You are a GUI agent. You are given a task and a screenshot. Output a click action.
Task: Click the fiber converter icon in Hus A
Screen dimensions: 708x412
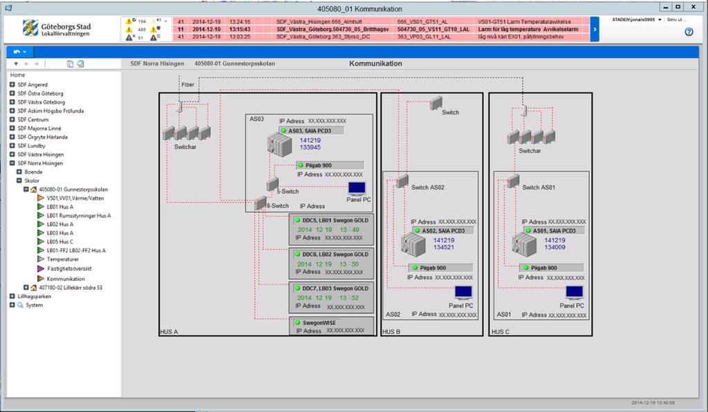tap(180, 107)
